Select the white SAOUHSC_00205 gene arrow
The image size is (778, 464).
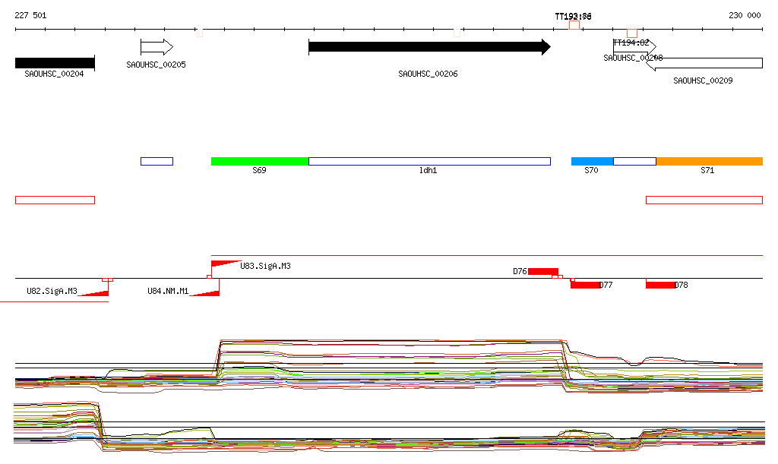[157, 47]
